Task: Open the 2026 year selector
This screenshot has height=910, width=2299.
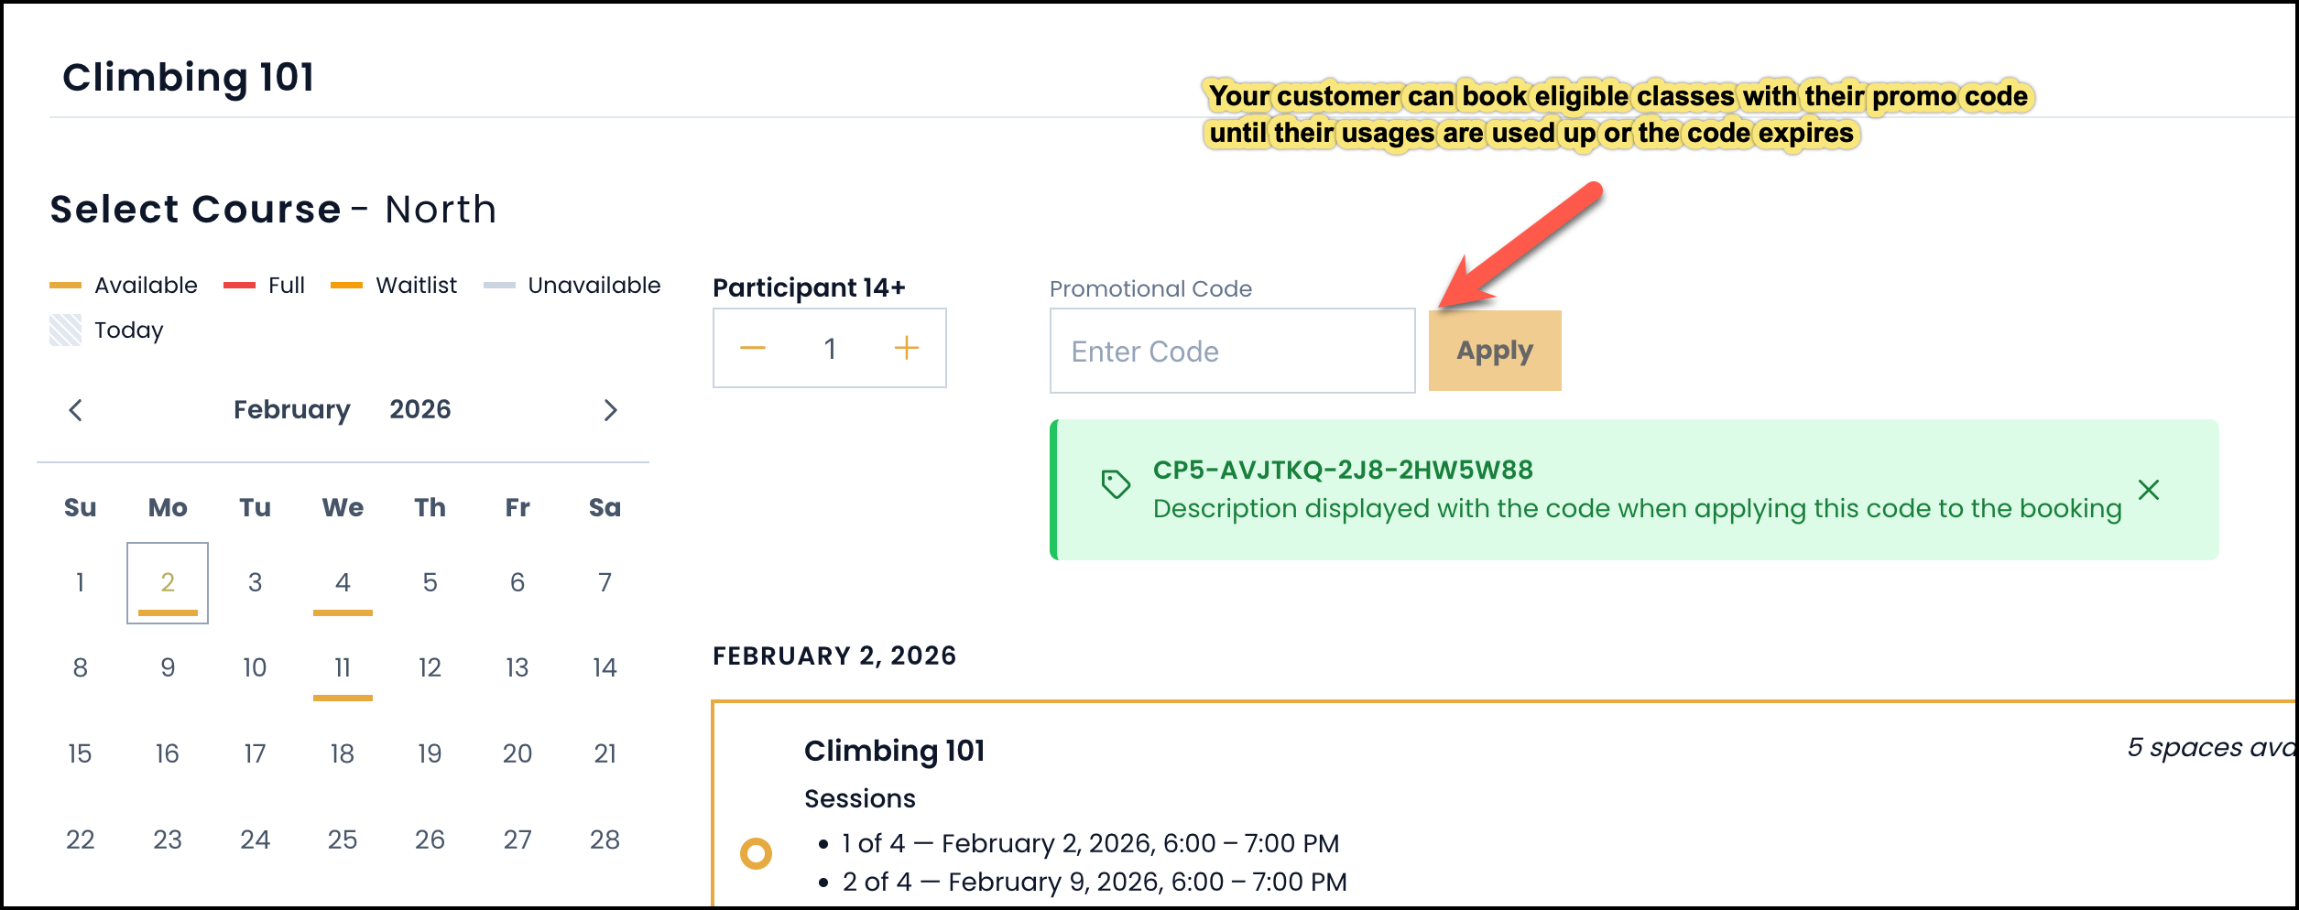Action: point(419,410)
